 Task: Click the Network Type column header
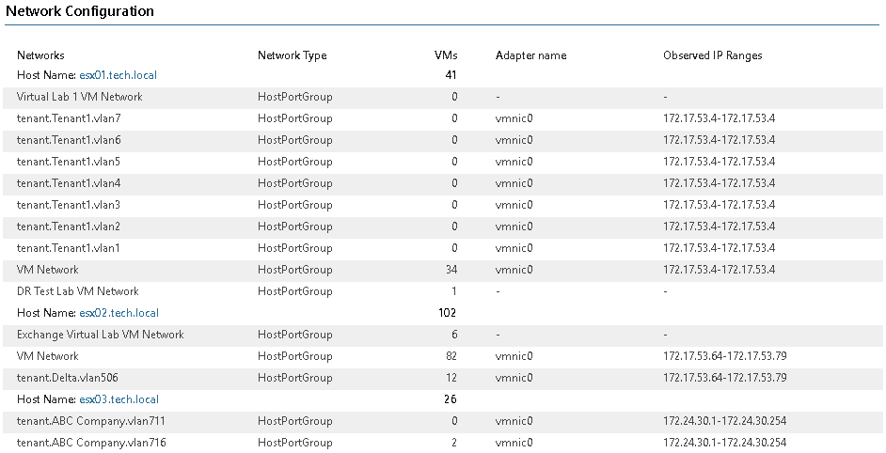coord(293,55)
